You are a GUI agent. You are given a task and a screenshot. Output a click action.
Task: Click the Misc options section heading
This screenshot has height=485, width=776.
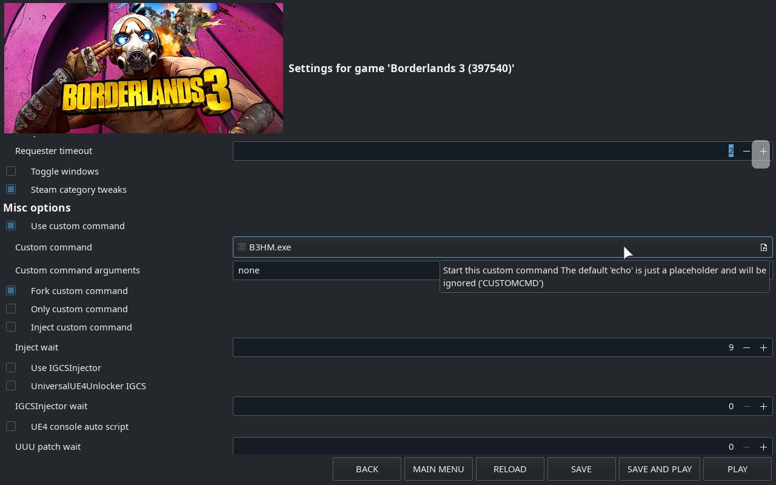coord(37,207)
